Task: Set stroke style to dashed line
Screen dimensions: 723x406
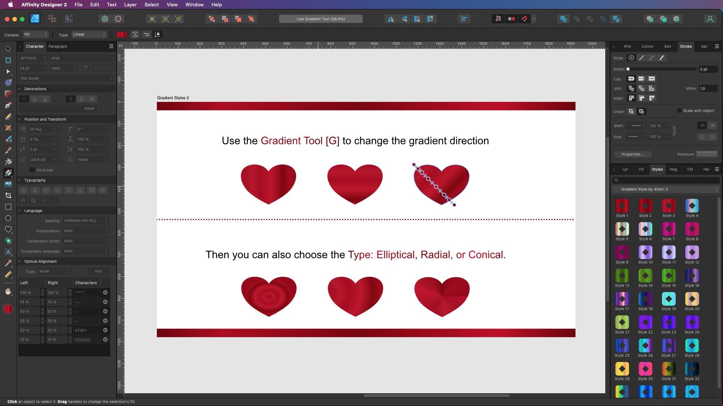Action: (x=652, y=58)
